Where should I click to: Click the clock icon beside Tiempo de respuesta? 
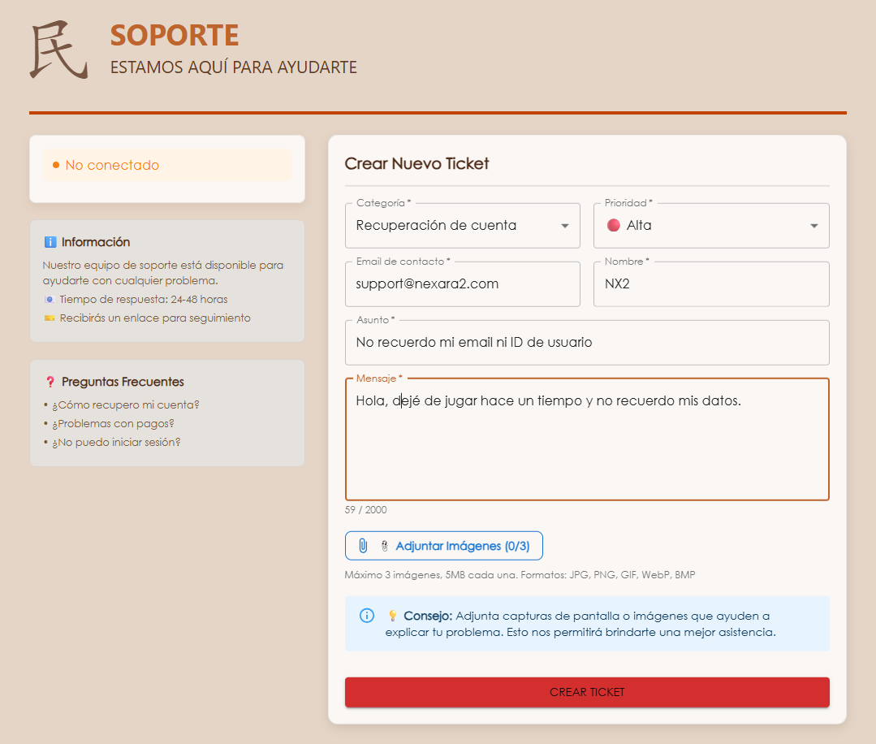pos(50,300)
